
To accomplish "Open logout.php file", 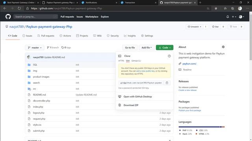I will tap(39, 113).
